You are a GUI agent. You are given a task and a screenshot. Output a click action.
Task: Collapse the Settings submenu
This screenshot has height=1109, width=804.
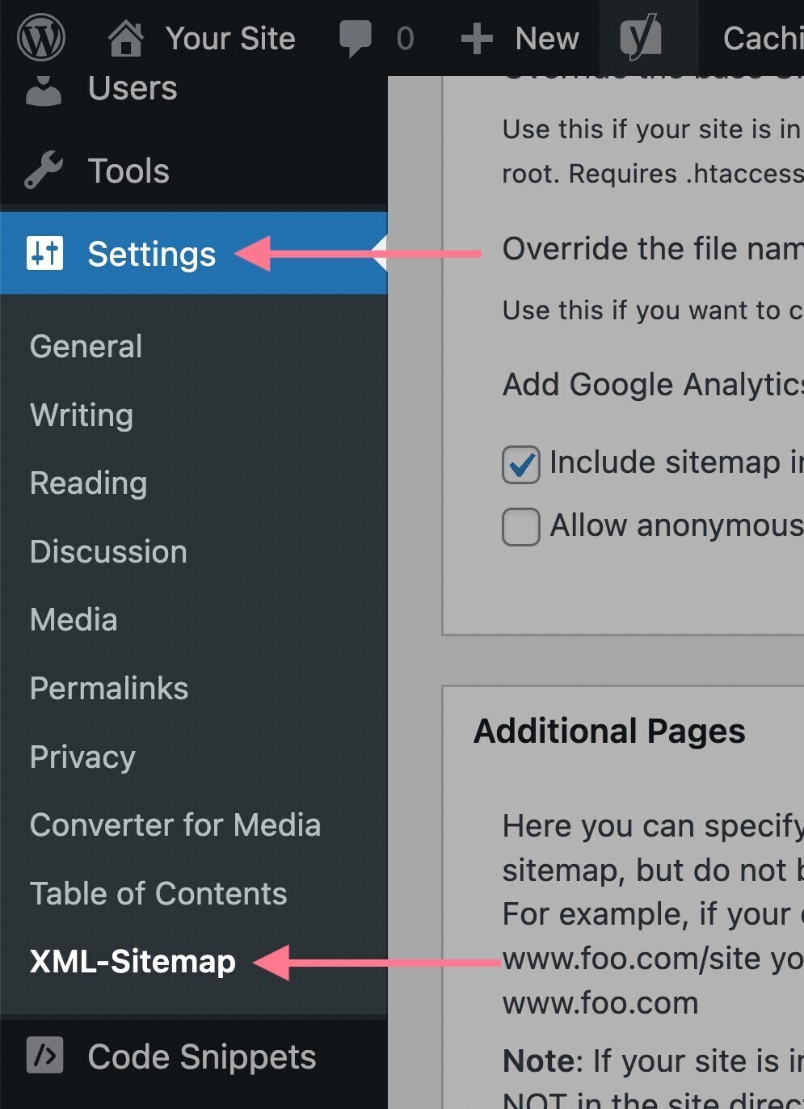[151, 253]
